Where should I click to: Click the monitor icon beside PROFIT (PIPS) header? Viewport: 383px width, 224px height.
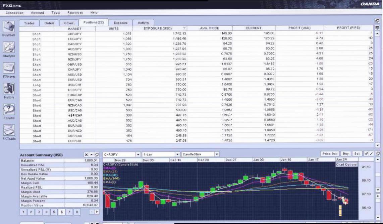point(377,28)
